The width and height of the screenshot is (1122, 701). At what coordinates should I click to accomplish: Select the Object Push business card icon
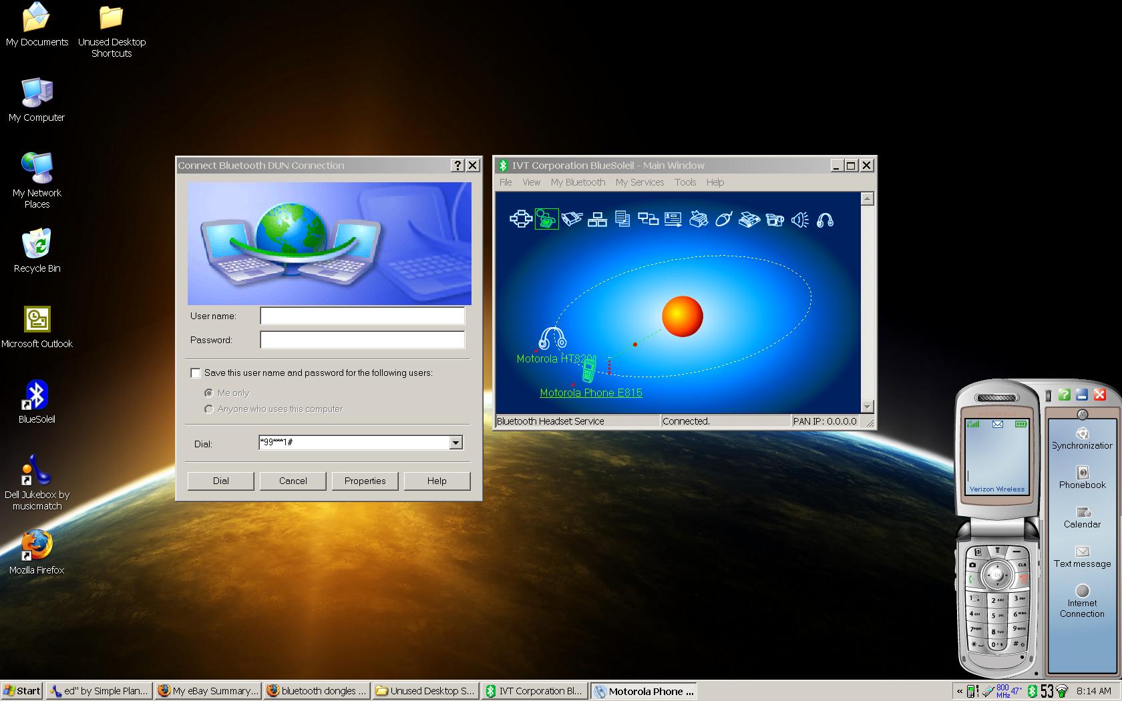(673, 219)
